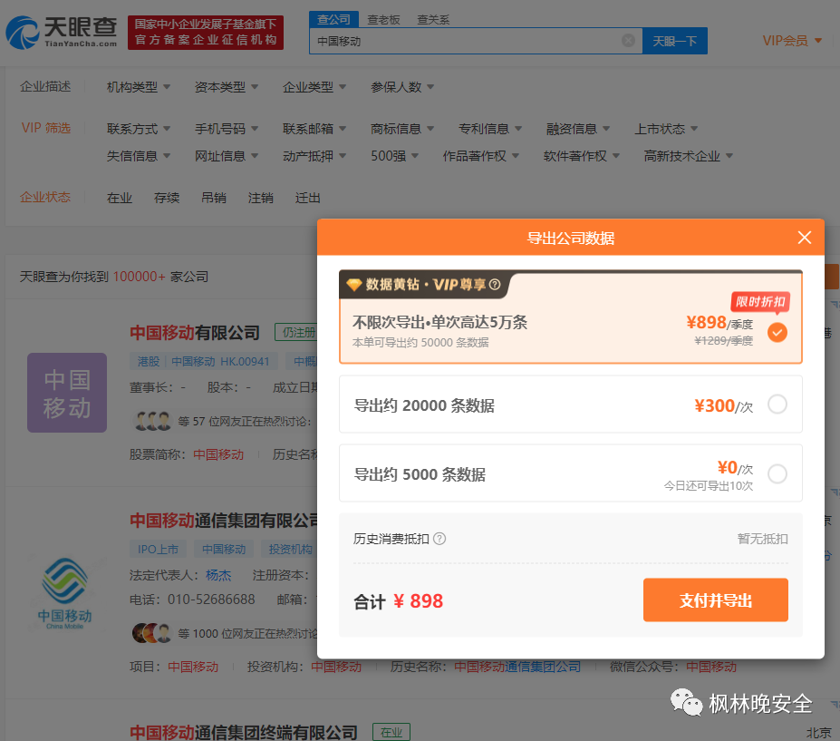Select the 20000 records ¥300 option
Image resolution: width=840 pixels, height=741 pixels.
tap(571, 405)
